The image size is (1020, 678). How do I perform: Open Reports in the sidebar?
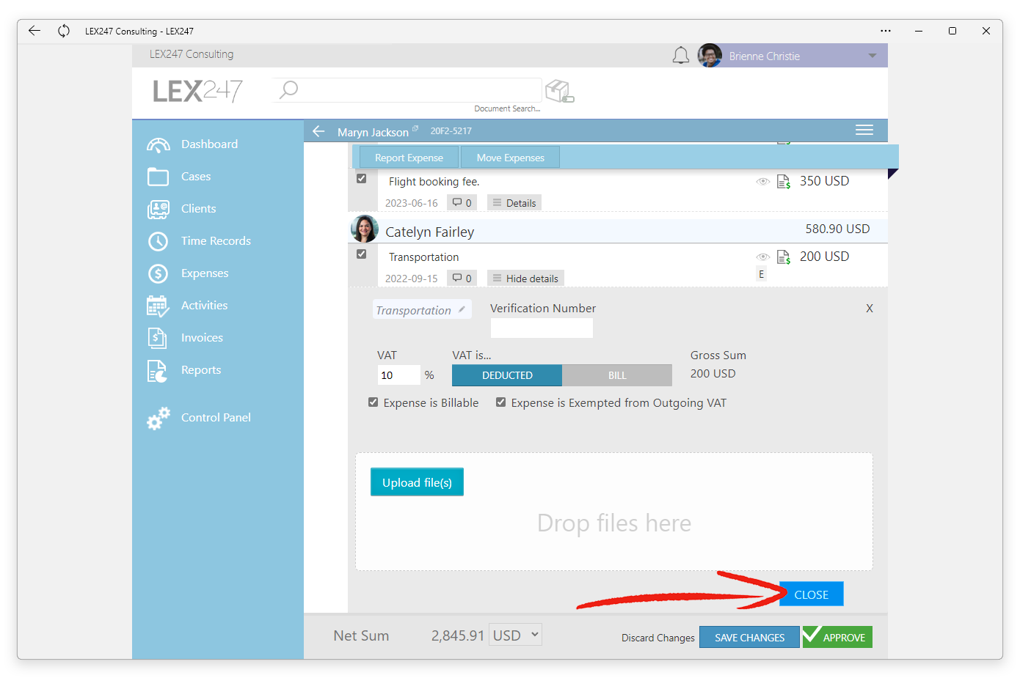(201, 370)
